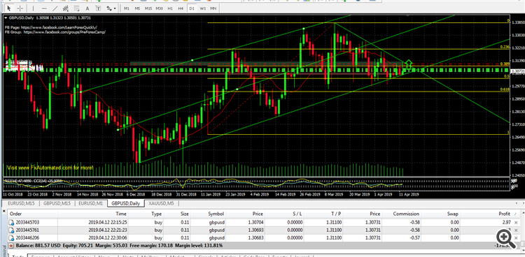
Task: Add text with the A tool
Action: coord(87,8)
